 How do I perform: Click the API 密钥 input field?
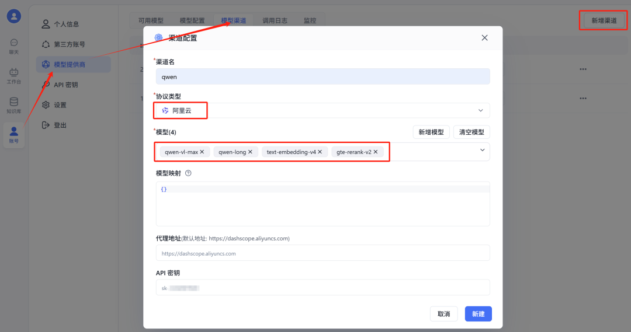323,288
